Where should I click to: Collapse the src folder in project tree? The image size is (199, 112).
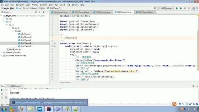coord(4,22)
